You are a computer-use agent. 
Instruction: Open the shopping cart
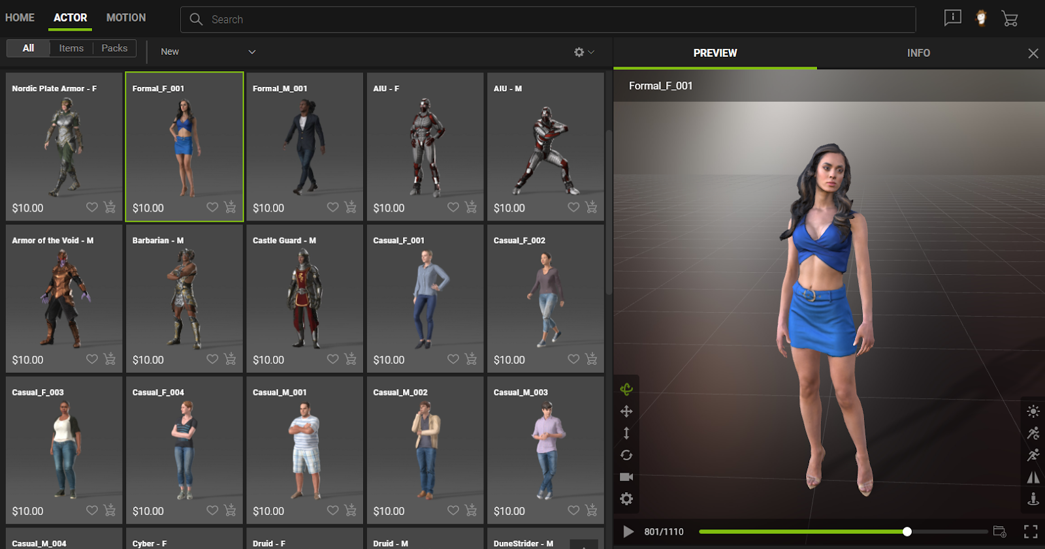pos(1010,18)
